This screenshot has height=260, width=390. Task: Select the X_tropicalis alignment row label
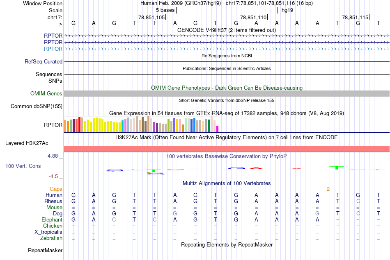[48, 232]
